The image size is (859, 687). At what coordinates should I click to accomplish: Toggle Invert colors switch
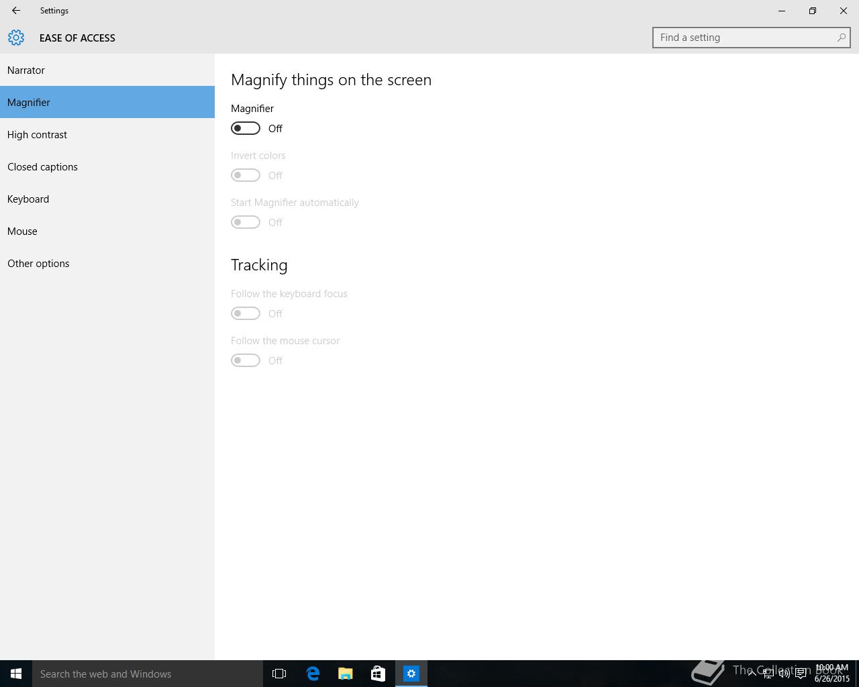coord(246,175)
